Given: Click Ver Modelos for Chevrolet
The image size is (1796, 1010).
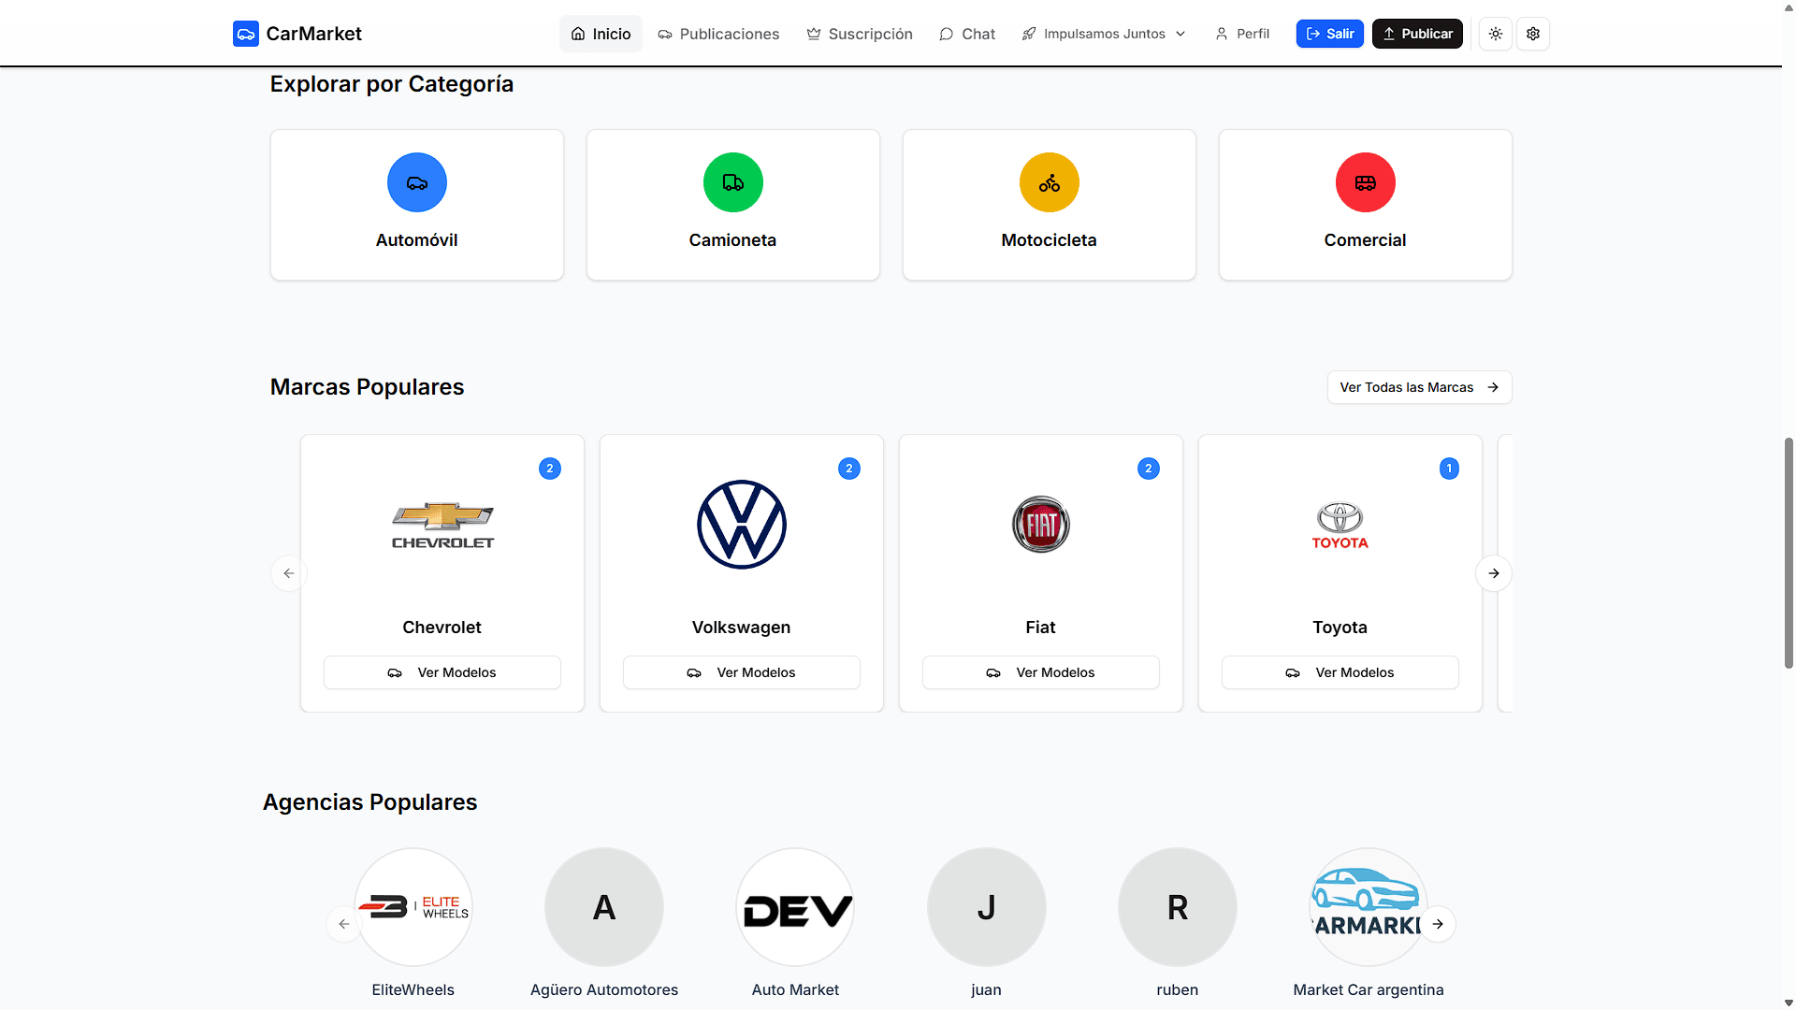Looking at the screenshot, I should (x=442, y=672).
